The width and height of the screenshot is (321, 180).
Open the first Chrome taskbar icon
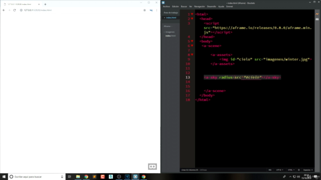(86, 176)
